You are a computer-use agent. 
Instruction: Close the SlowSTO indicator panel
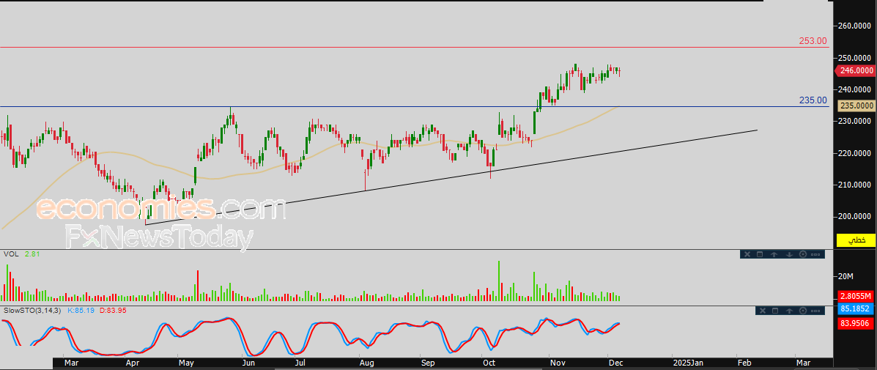point(761,310)
